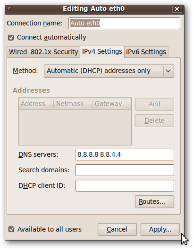Apply the connection settings
This screenshot has height=249, width=193.
[x=160, y=230]
